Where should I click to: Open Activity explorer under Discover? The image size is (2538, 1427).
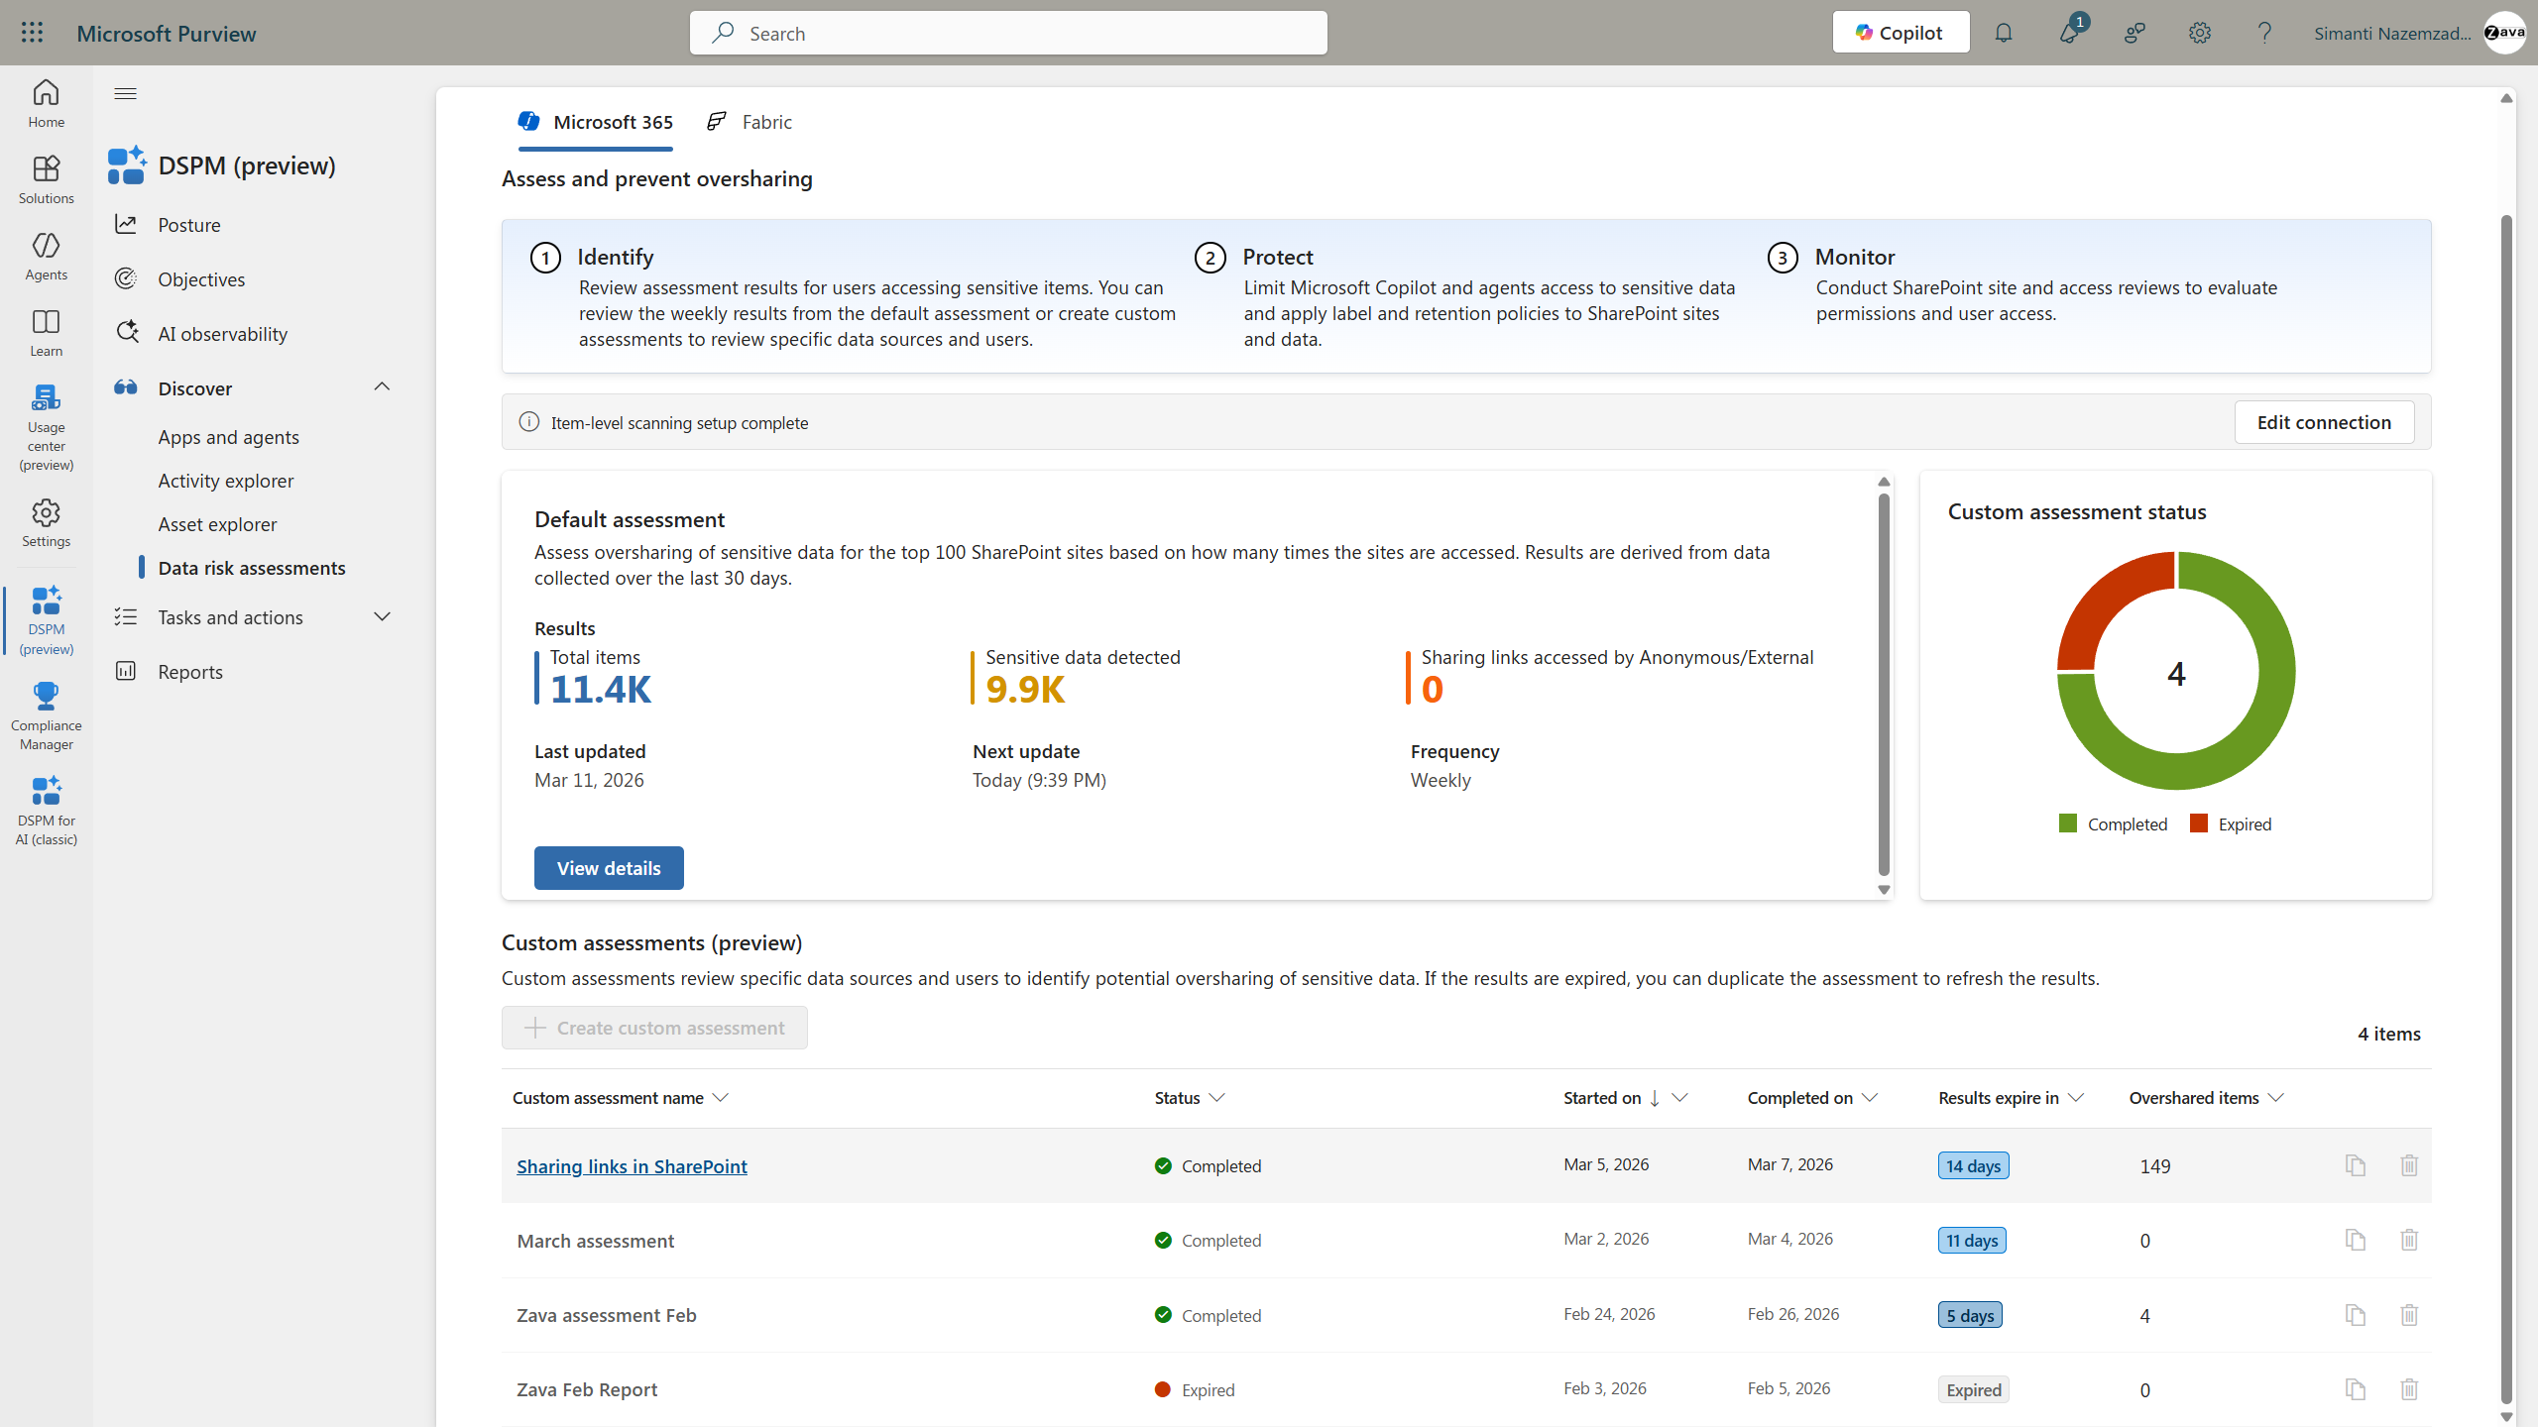(x=226, y=481)
